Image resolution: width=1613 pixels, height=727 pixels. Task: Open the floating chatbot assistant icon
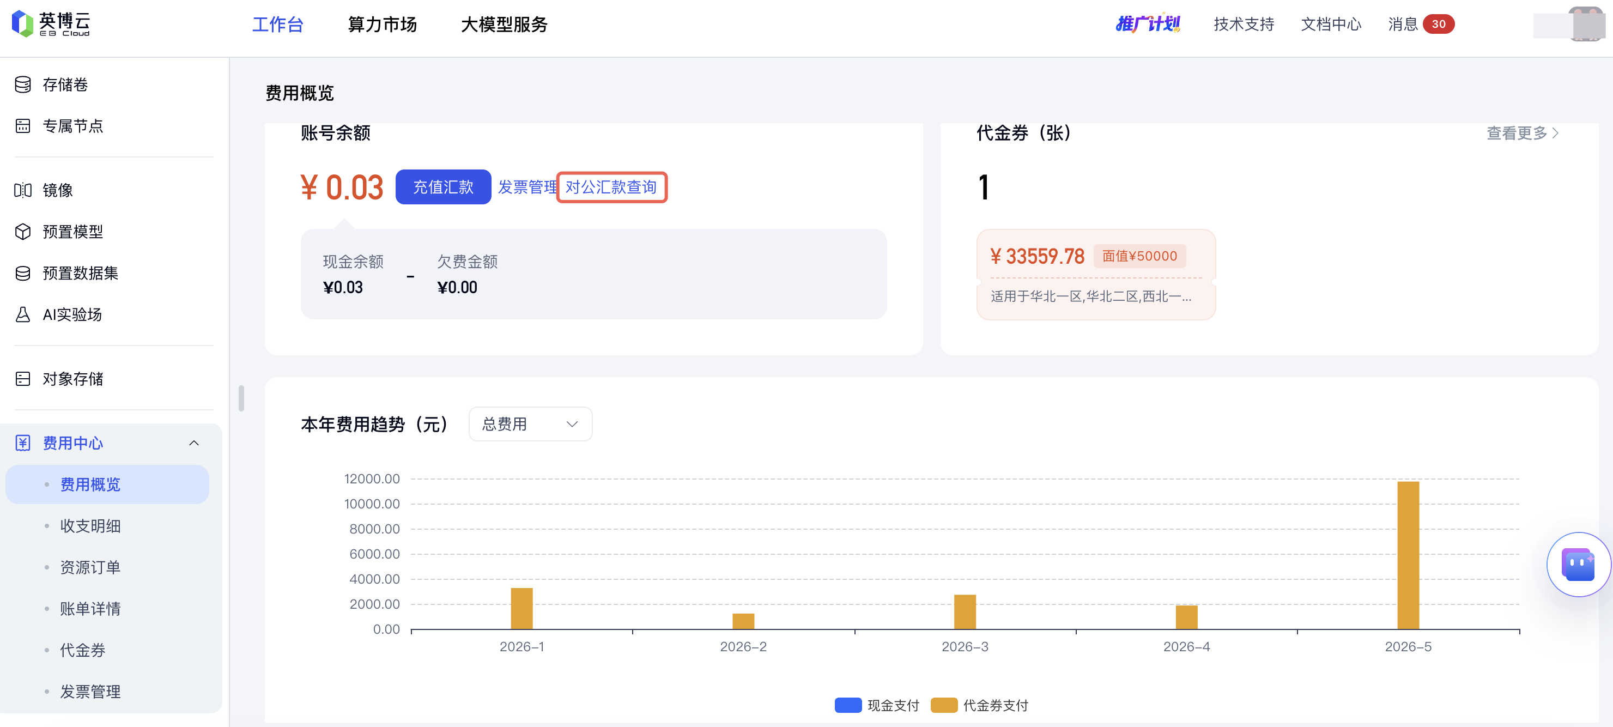tap(1578, 564)
